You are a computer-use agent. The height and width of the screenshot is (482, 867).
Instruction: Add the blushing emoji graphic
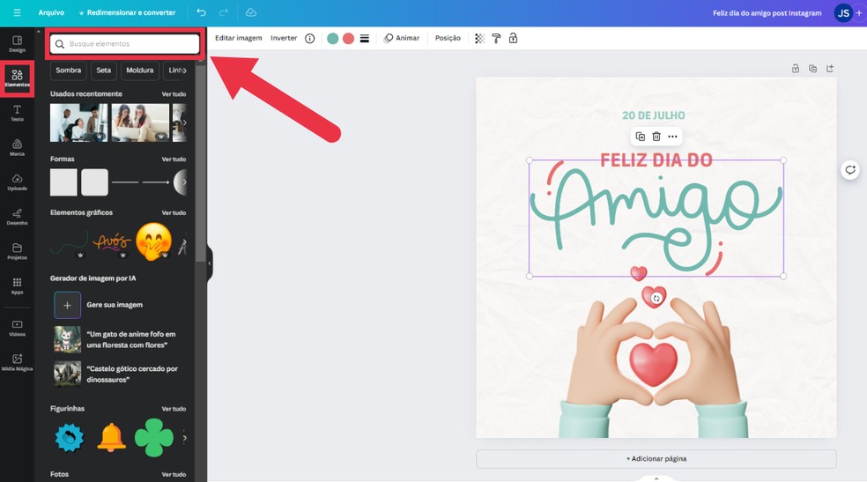click(153, 241)
